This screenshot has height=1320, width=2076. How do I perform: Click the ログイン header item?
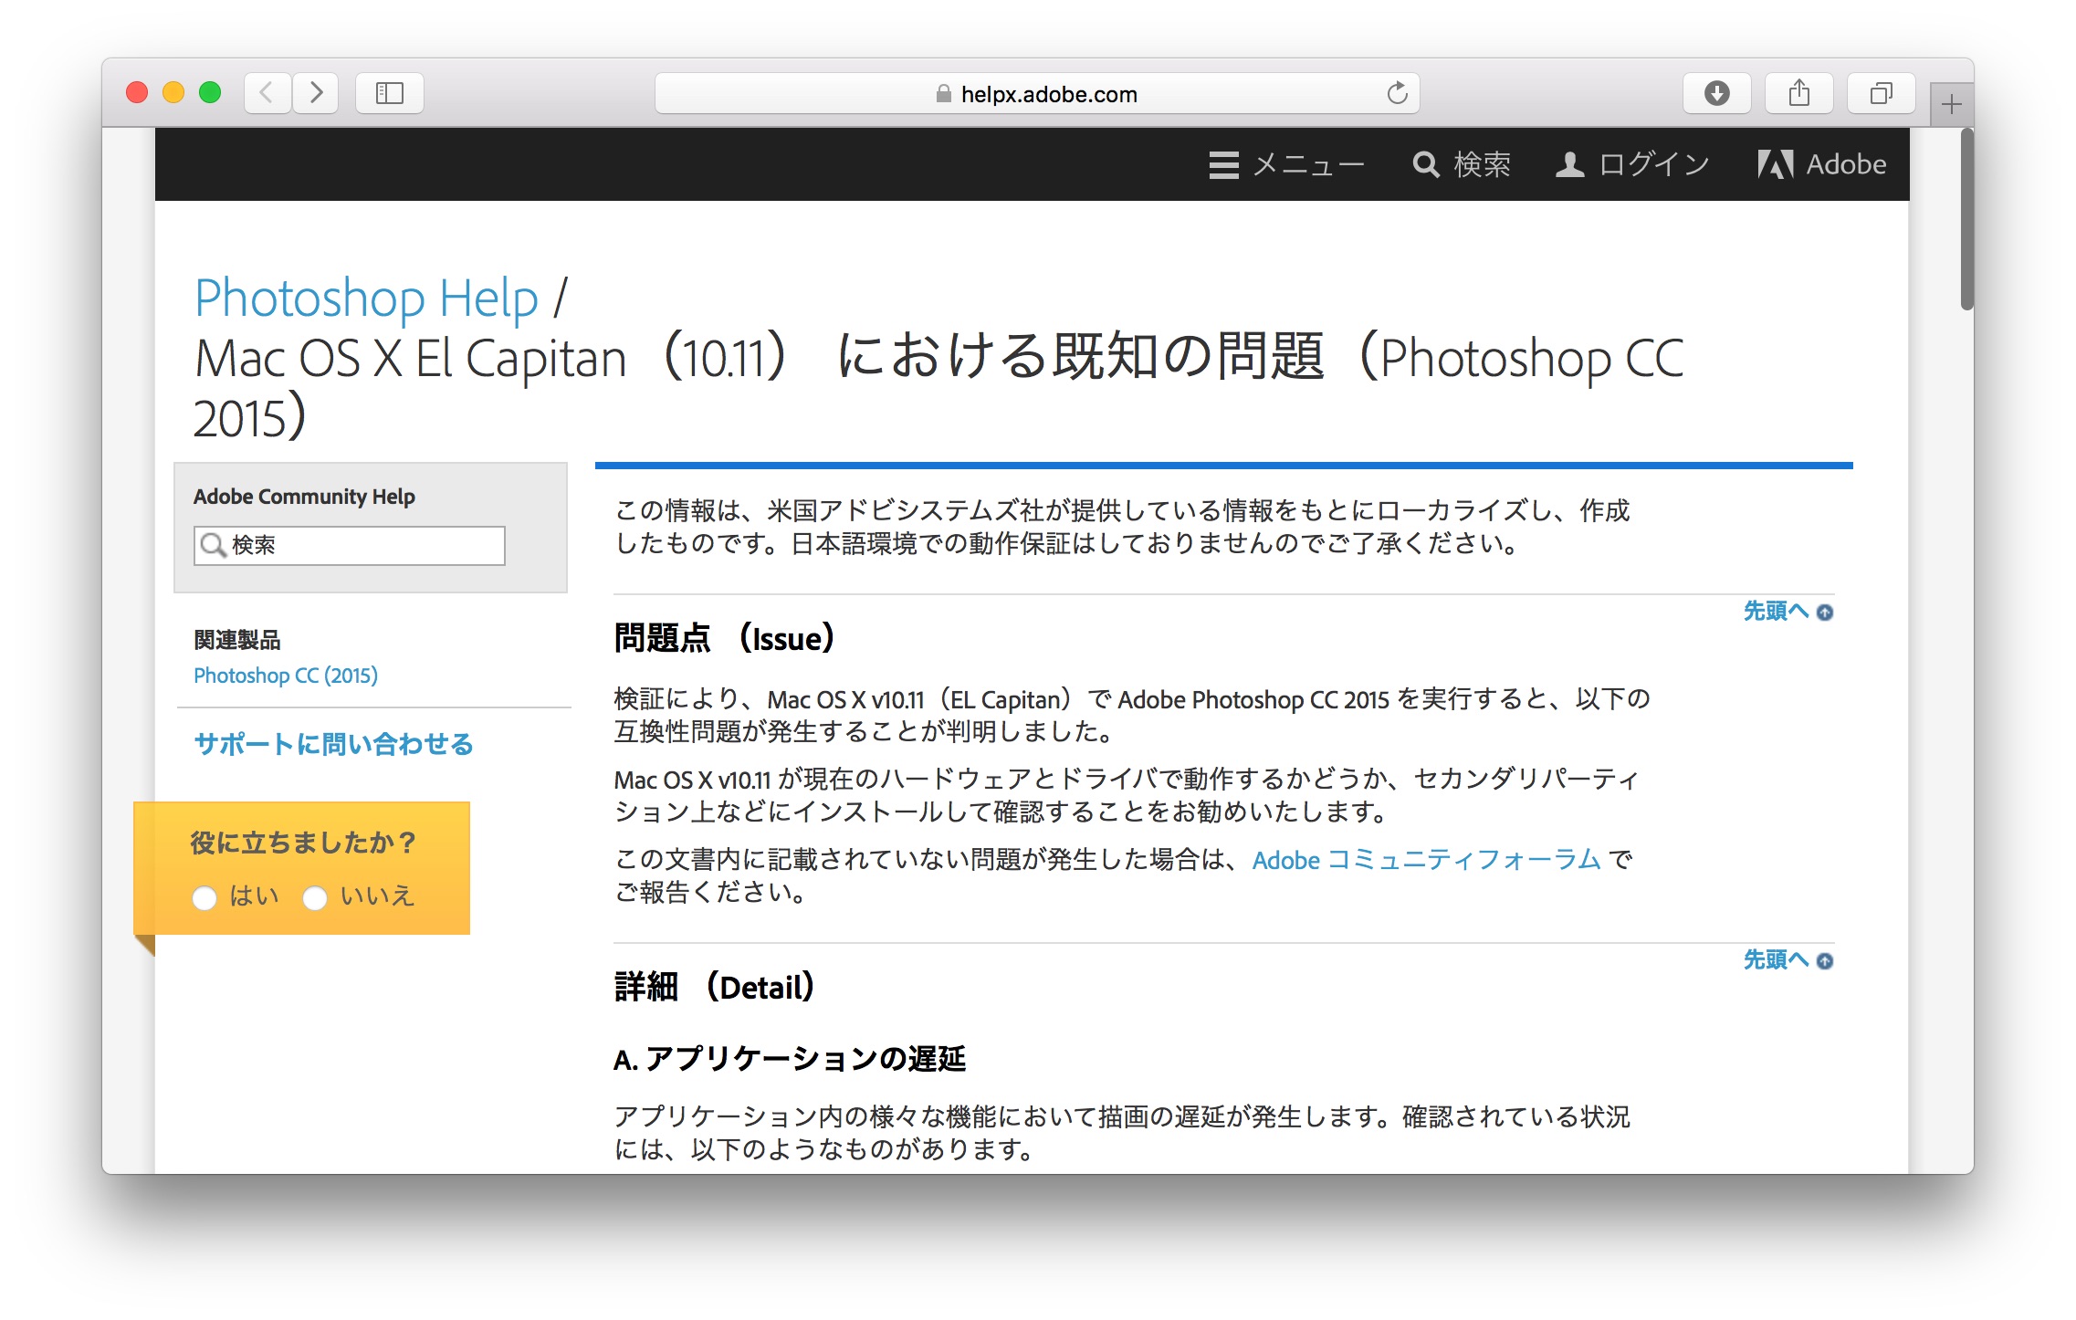pyautogui.click(x=1632, y=165)
